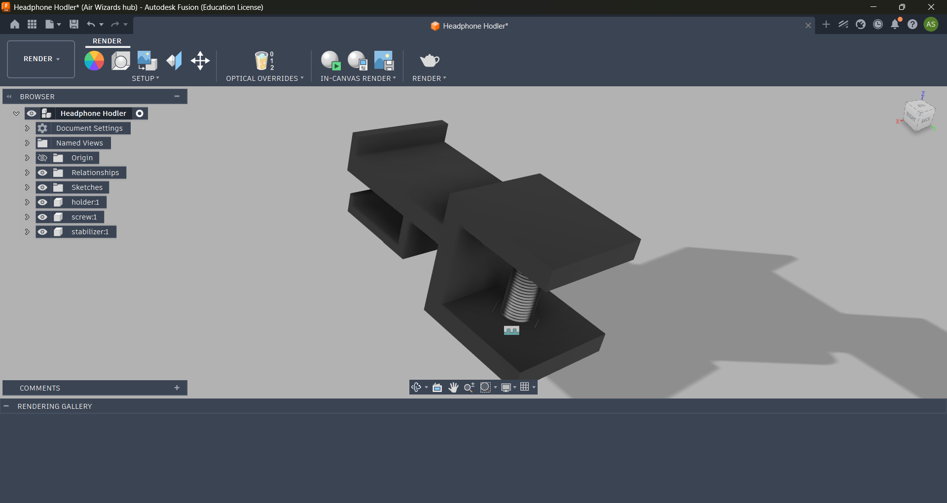Open the OPTICAL OVERRIDES menu
Viewport: 947px width, 503px height.
pos(265,78)
